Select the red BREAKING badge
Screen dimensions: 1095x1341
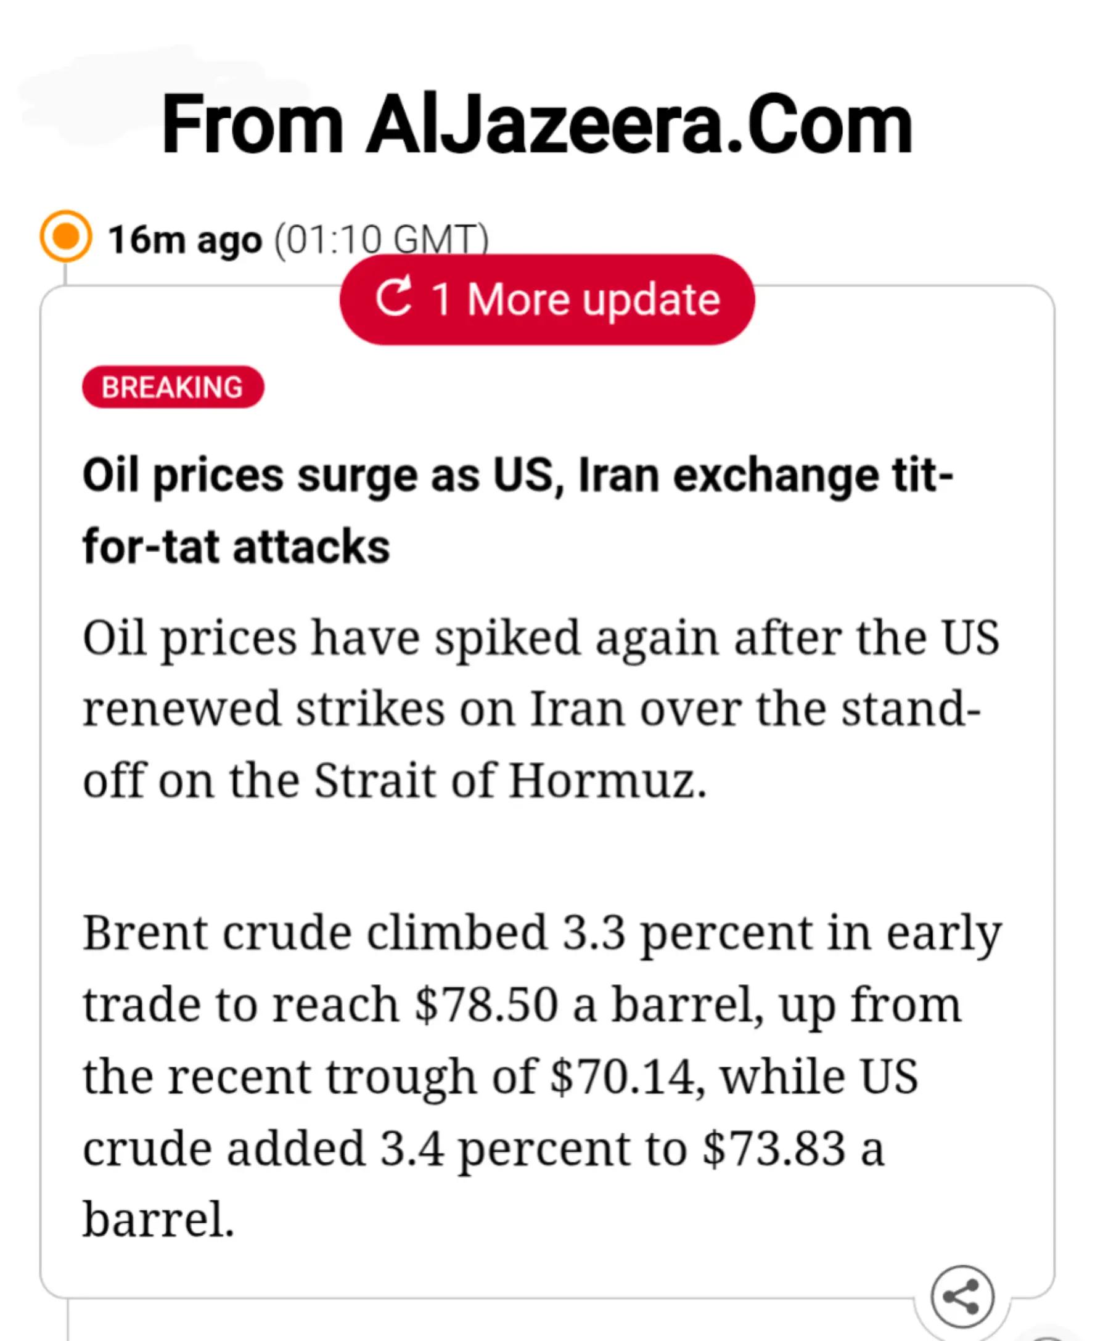173,386
